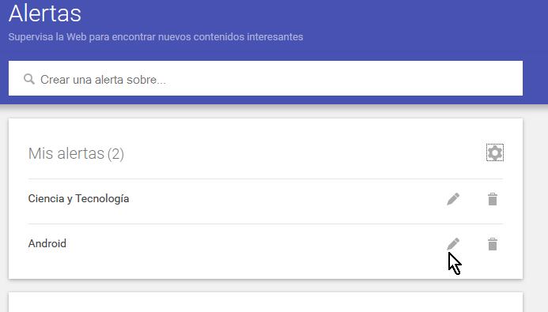Edit the Ciencia y Tecnología alert
Image resolution: width=548 pixels, height=312 pixels.
453,199
